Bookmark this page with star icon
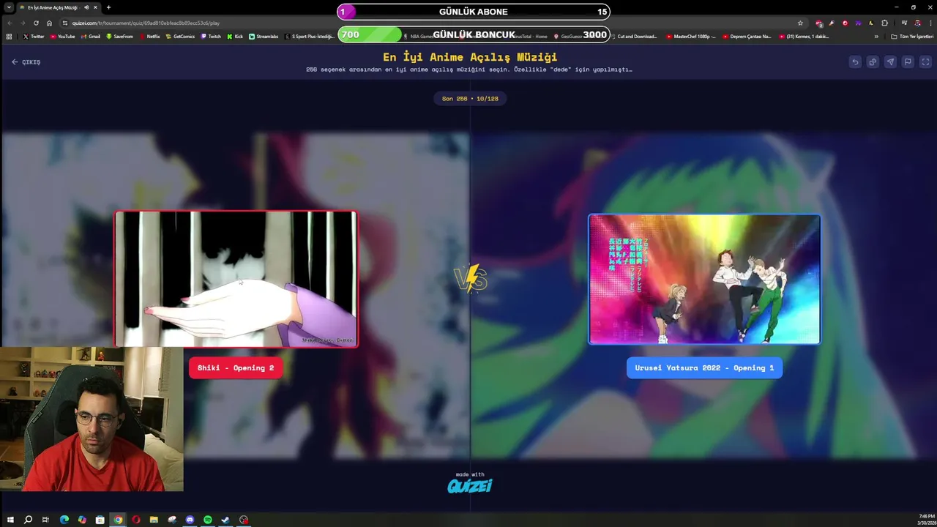 (800, 23)
